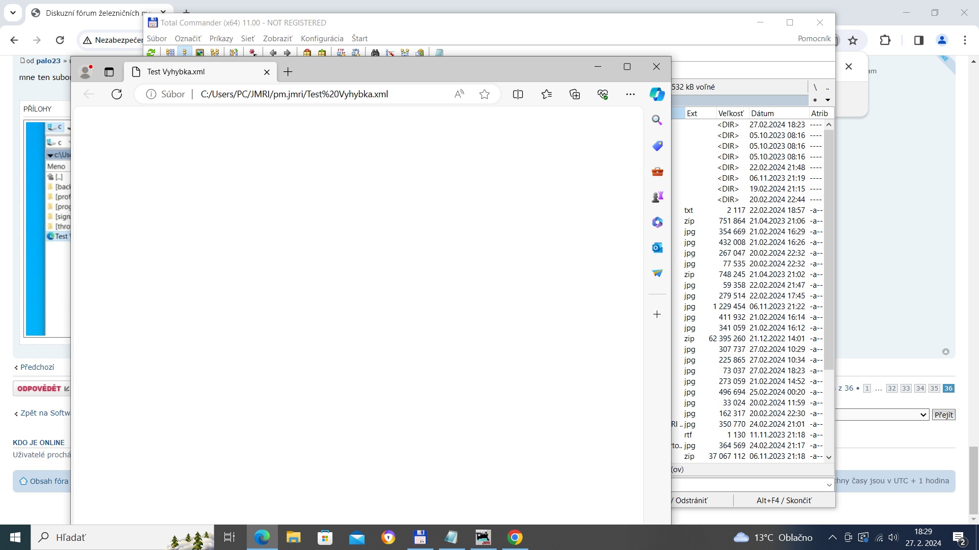Open Edge favorites list

click(x=547, y=94)
